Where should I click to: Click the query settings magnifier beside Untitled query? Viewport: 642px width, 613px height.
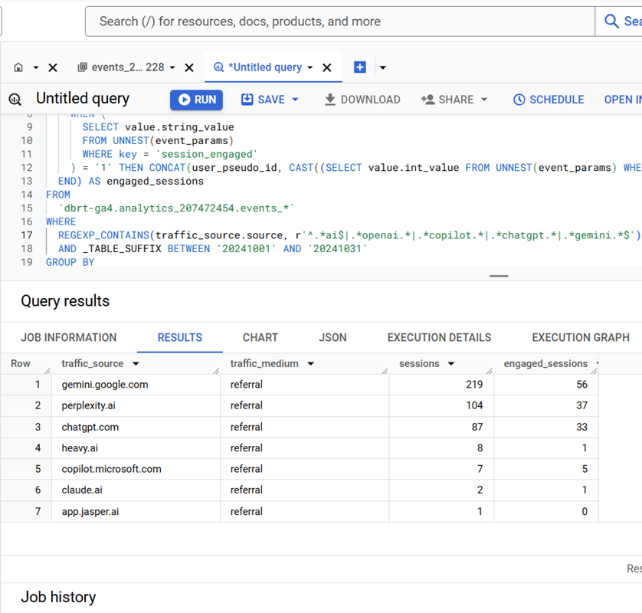(16, 99)
